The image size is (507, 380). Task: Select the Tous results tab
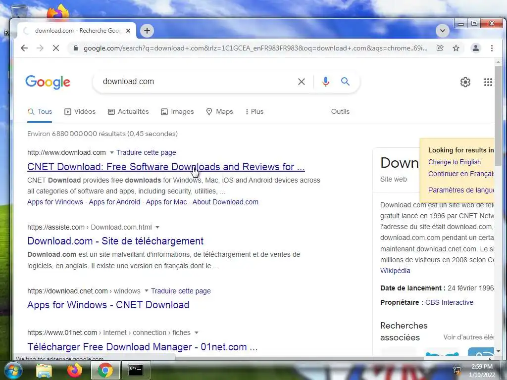(40, 111)
